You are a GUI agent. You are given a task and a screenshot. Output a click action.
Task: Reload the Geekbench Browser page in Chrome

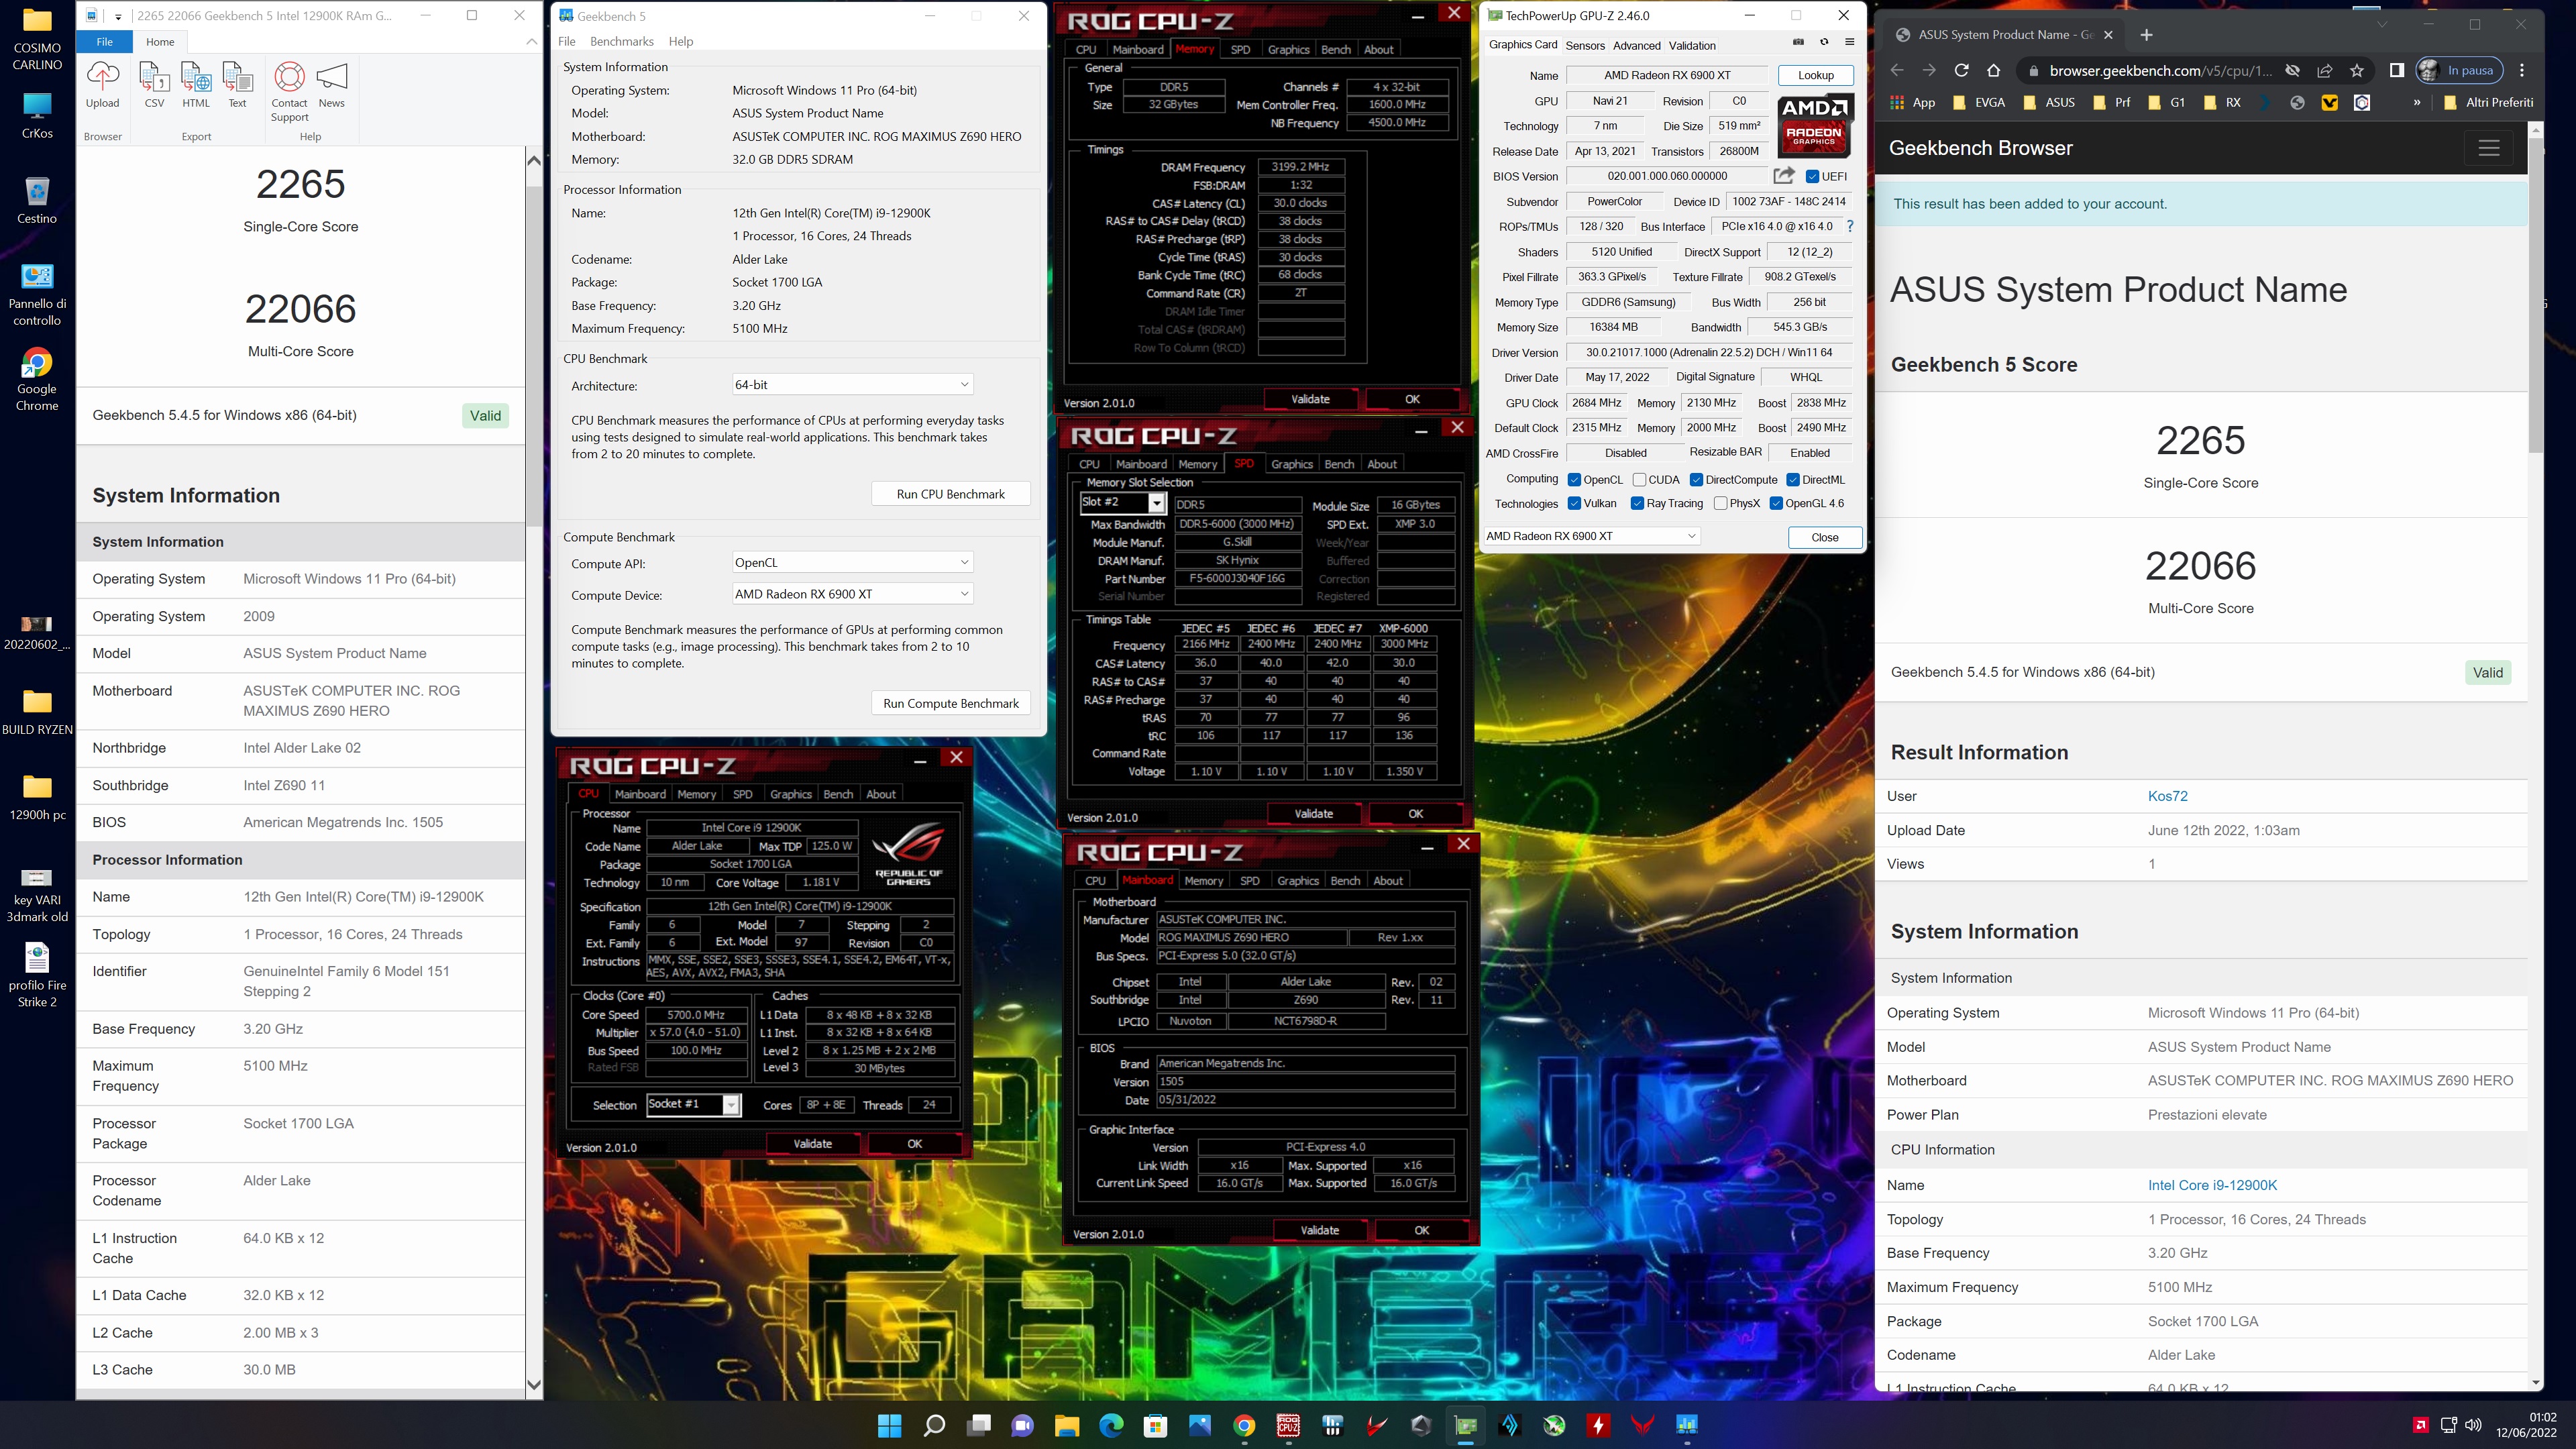(x=1961, y=70)
